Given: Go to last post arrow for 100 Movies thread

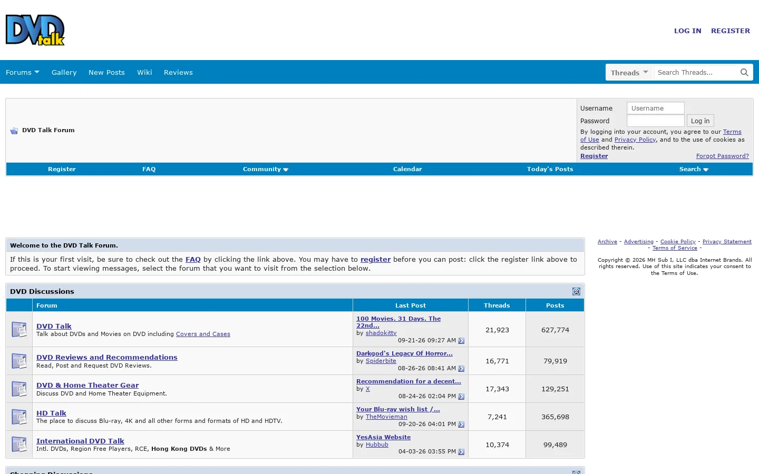Looking at the screenshot, I should pos(461,341).
